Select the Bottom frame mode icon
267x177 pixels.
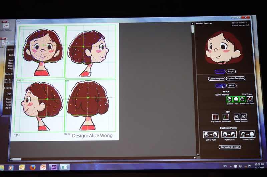pyautogui.click(x=242, y=99)
